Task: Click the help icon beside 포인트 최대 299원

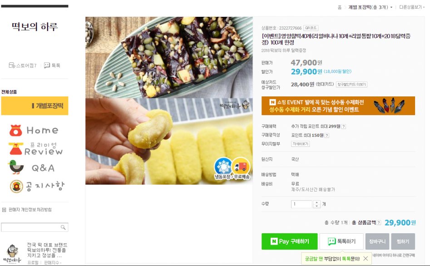Action: tap(344, 126)
